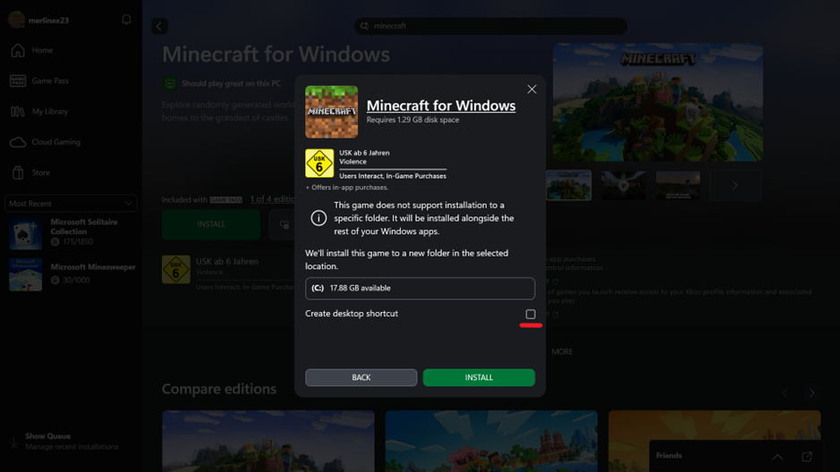Click the Minecraft grass block icon in the dialog
840x472 pixels.
tap(332, 112)
